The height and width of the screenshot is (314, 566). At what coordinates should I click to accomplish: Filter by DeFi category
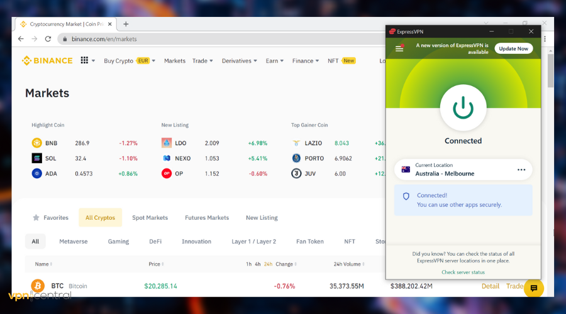click(x=155, y=242)
